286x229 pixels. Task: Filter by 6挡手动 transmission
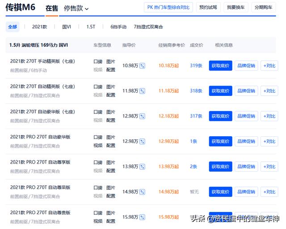click(118, 27)
